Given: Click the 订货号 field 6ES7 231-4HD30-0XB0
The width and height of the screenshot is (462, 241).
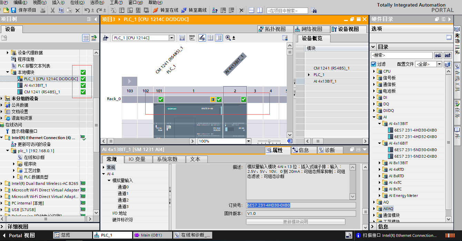Looking at the screenshot, I should [x=301, y=205].
